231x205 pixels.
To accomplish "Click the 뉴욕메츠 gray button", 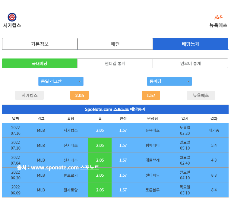I will (201, 95).
